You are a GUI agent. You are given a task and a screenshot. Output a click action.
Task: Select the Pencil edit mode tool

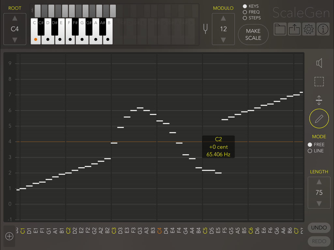319,118
